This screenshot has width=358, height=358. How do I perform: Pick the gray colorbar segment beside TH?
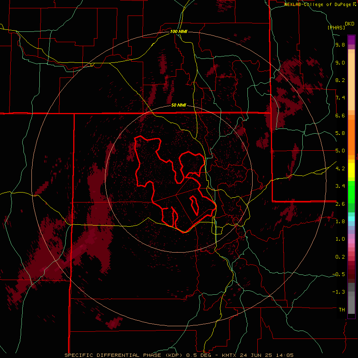(351, 306)
